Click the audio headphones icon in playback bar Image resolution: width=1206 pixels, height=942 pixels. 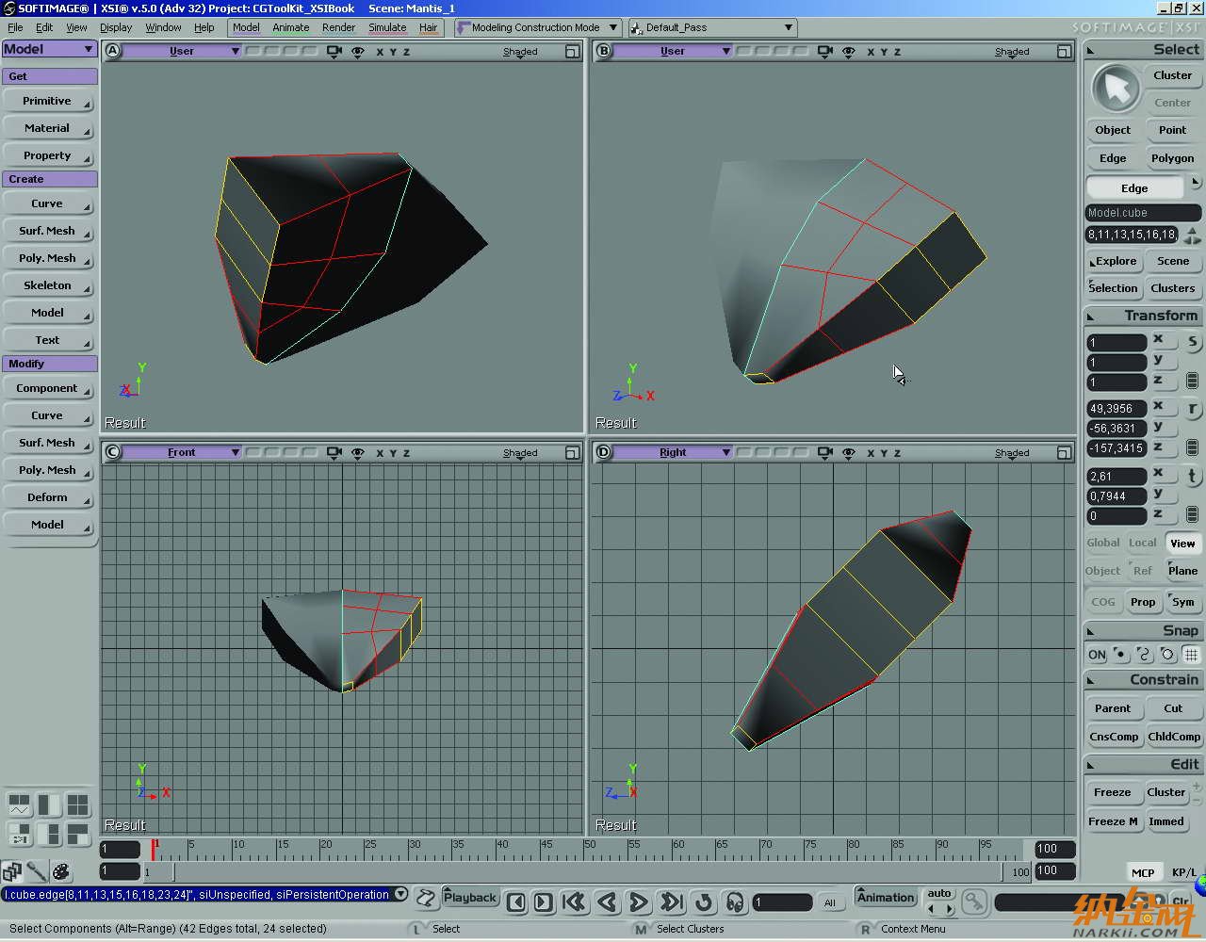tap(735, 902)
